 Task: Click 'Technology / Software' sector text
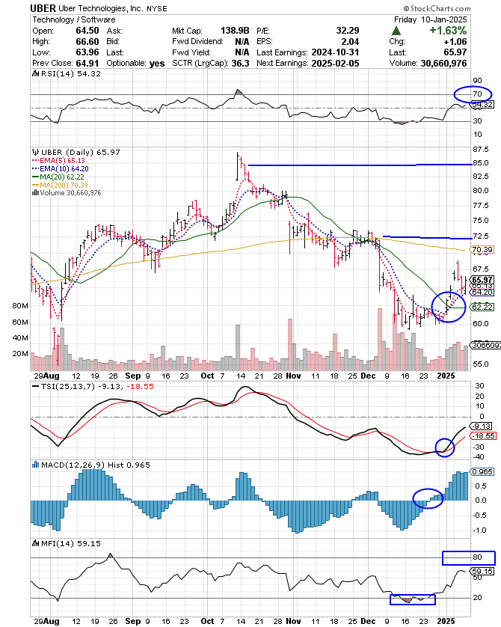click(74, 19)
